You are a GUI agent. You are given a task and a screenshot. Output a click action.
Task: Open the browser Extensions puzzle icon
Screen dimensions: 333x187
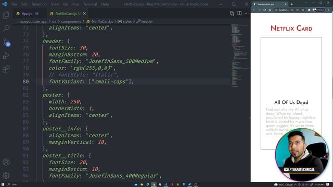click(309, 10)
